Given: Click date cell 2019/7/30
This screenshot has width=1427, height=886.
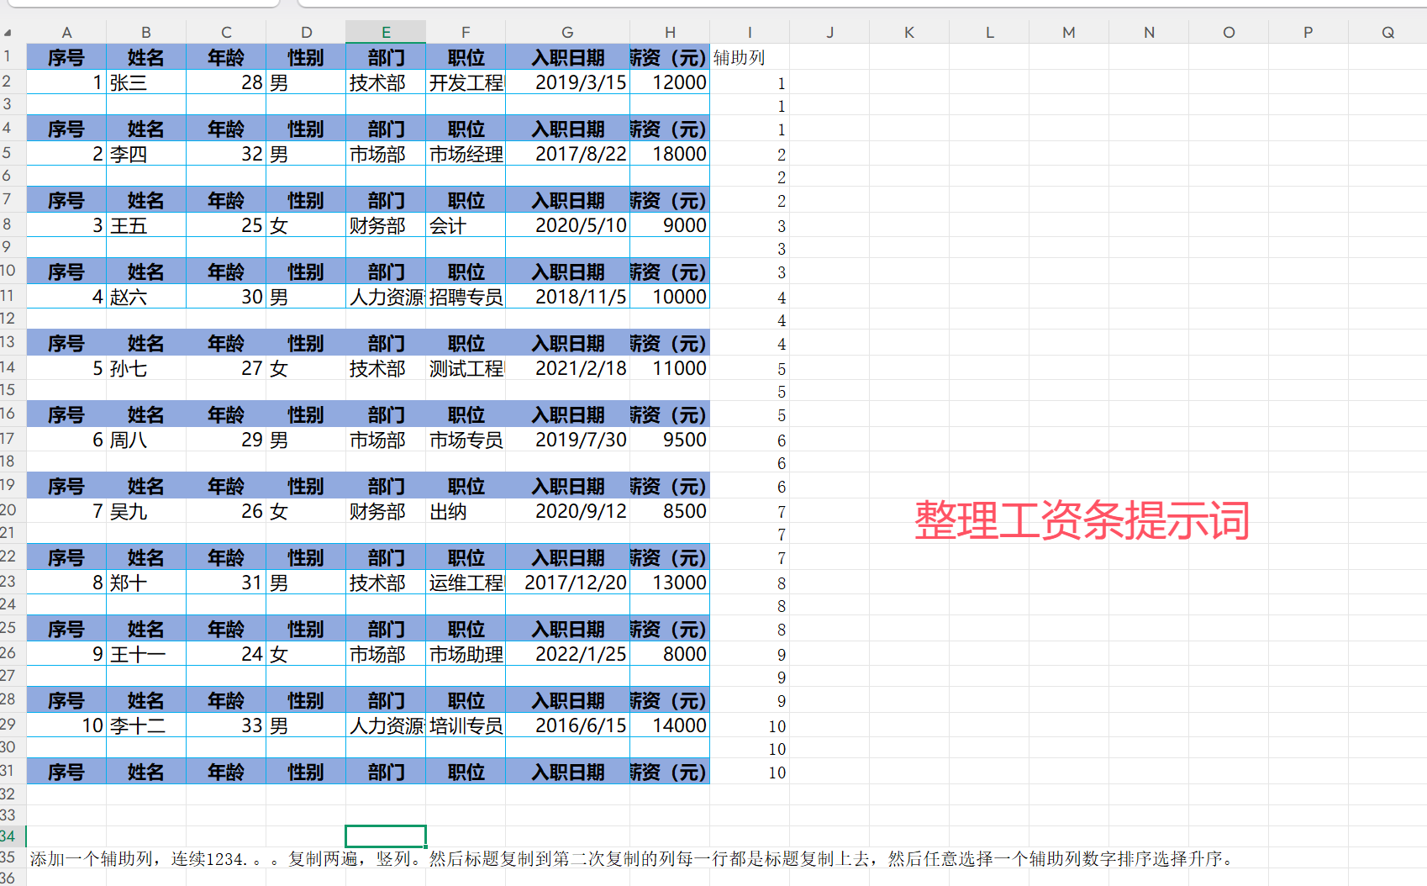Looking at the screenshot, I should [567, 440].
